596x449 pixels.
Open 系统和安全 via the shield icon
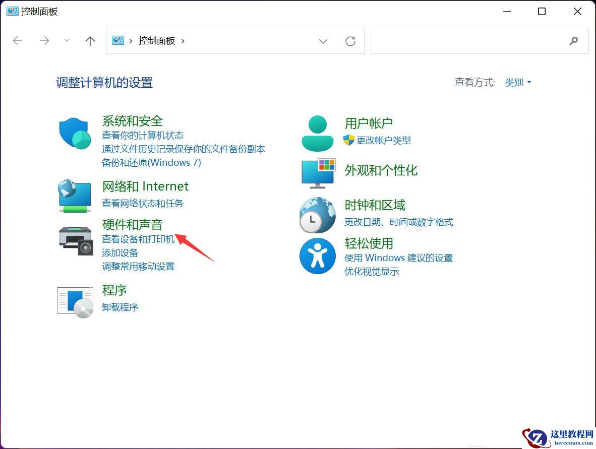75,133
